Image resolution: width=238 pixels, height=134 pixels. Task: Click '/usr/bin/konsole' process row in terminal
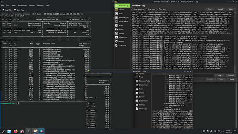tap(46, 99)
